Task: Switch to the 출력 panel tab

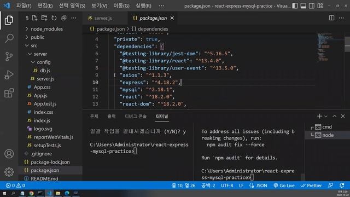Action: coord(112,117)
